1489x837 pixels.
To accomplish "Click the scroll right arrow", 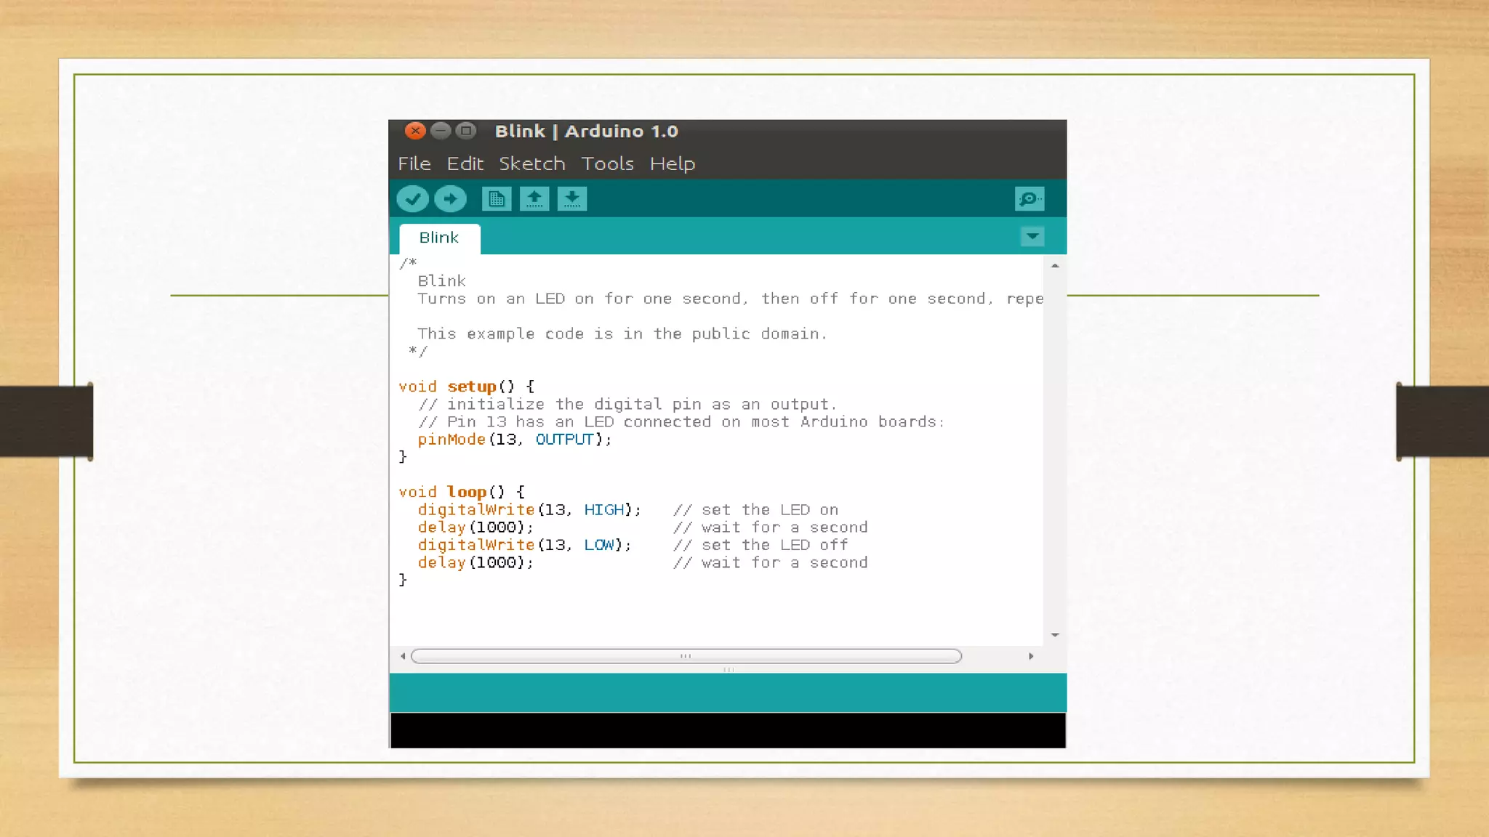I will [1031, 656].
